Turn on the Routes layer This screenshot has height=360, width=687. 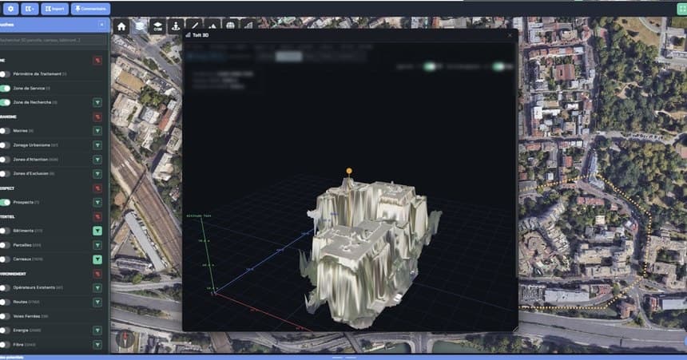tap(5, 303)
